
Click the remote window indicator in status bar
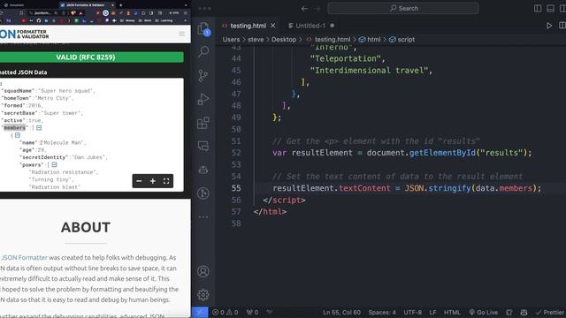click(200, 312)
